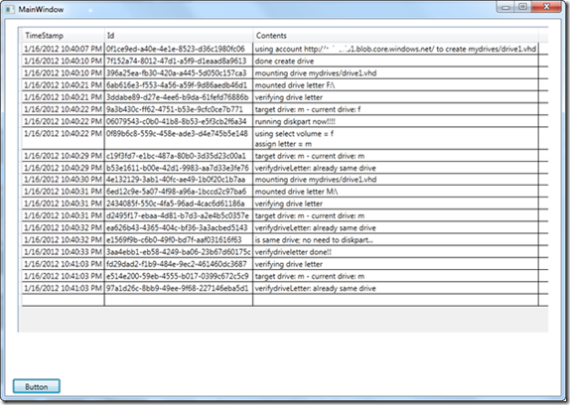Viewport: 570px width, 405px height.
Task: Sort by the Id column header
Action: (x=179, y=36)
